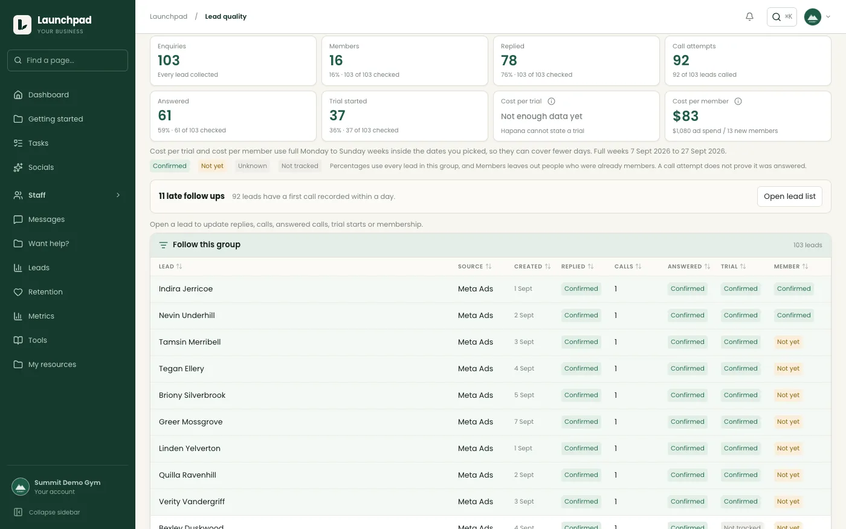Click the profile avatar in the header

pyautogui.click(x=813, y=17)
